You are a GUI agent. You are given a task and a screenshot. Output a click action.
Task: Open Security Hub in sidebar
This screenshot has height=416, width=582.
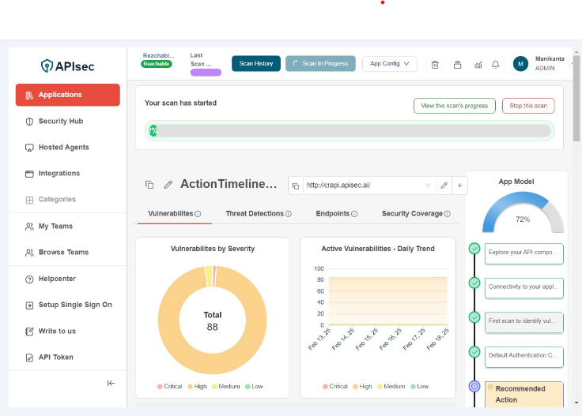(x=60, y=122)
